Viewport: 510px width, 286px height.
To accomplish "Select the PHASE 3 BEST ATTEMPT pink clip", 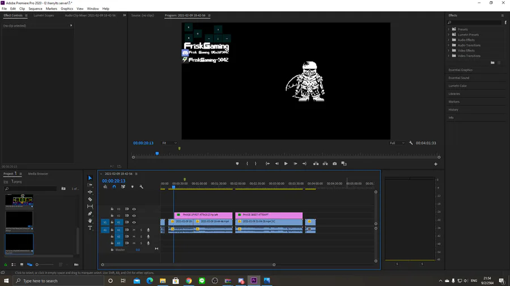I will 269,215.
